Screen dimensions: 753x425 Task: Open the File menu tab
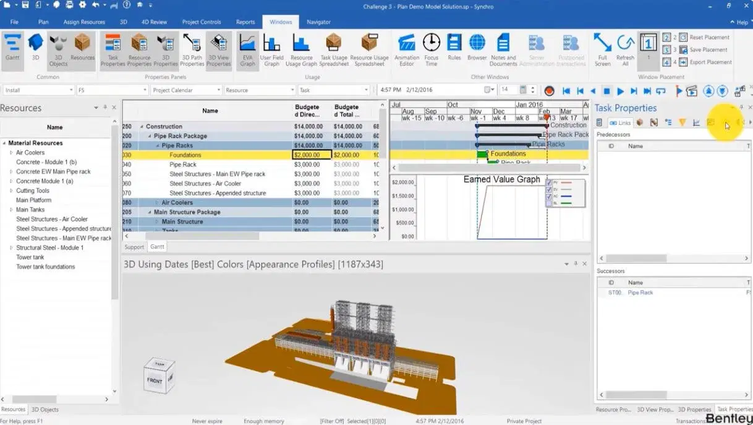14,22
